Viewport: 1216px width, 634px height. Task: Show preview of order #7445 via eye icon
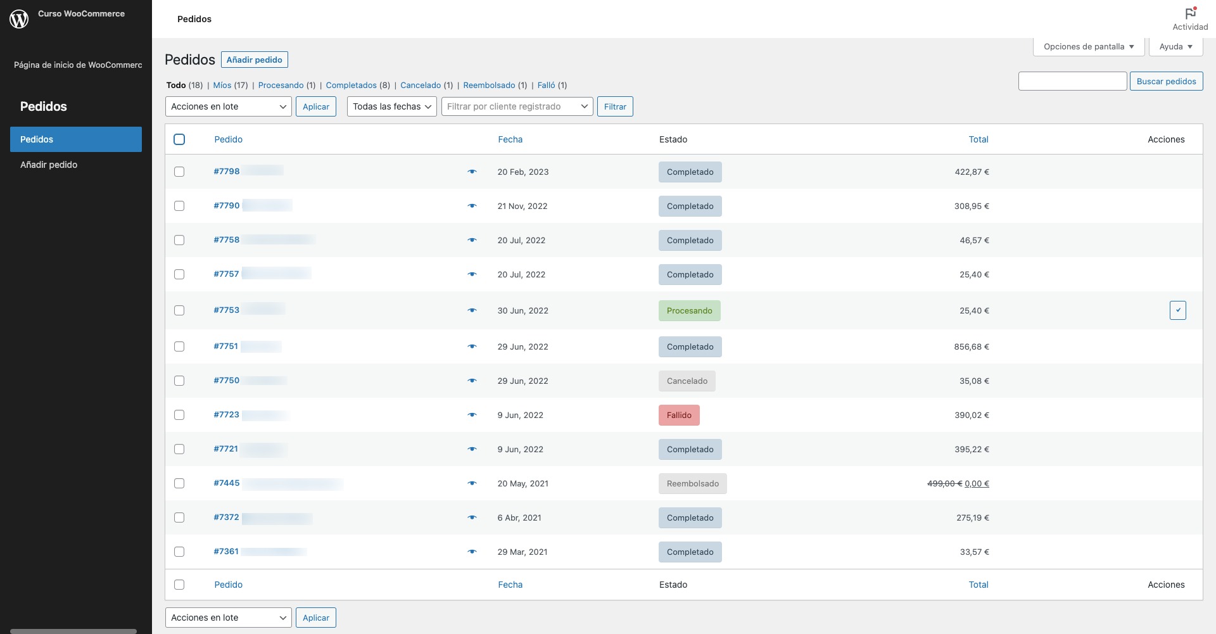472,483
